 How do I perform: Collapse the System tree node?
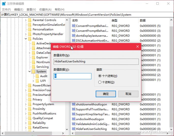(29, 72)
